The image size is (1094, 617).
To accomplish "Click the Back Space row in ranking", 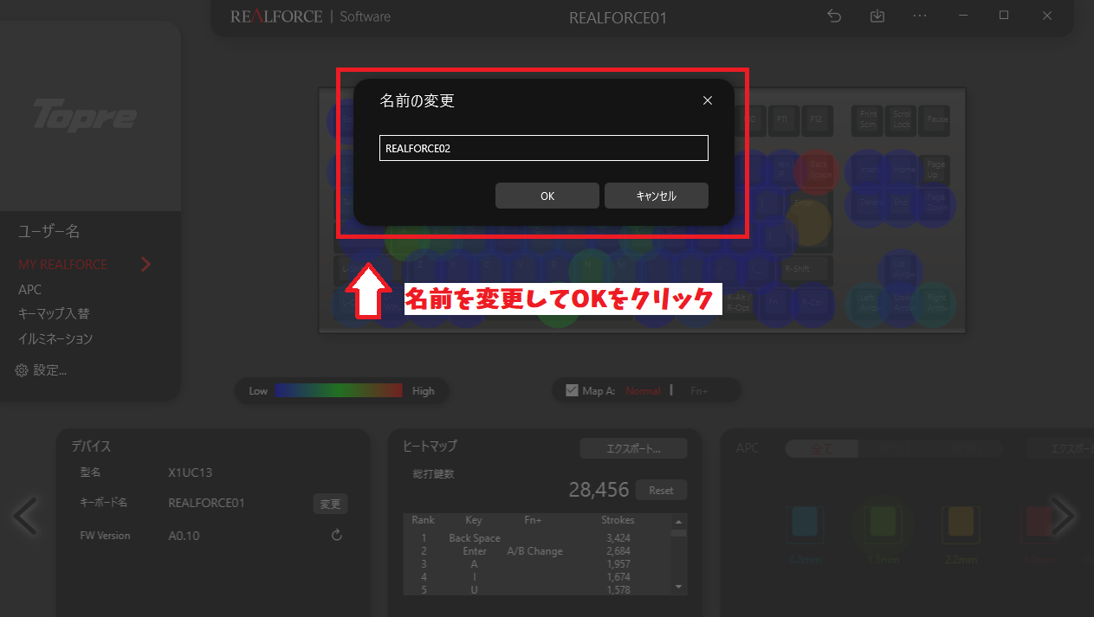I will pos(537,538).
